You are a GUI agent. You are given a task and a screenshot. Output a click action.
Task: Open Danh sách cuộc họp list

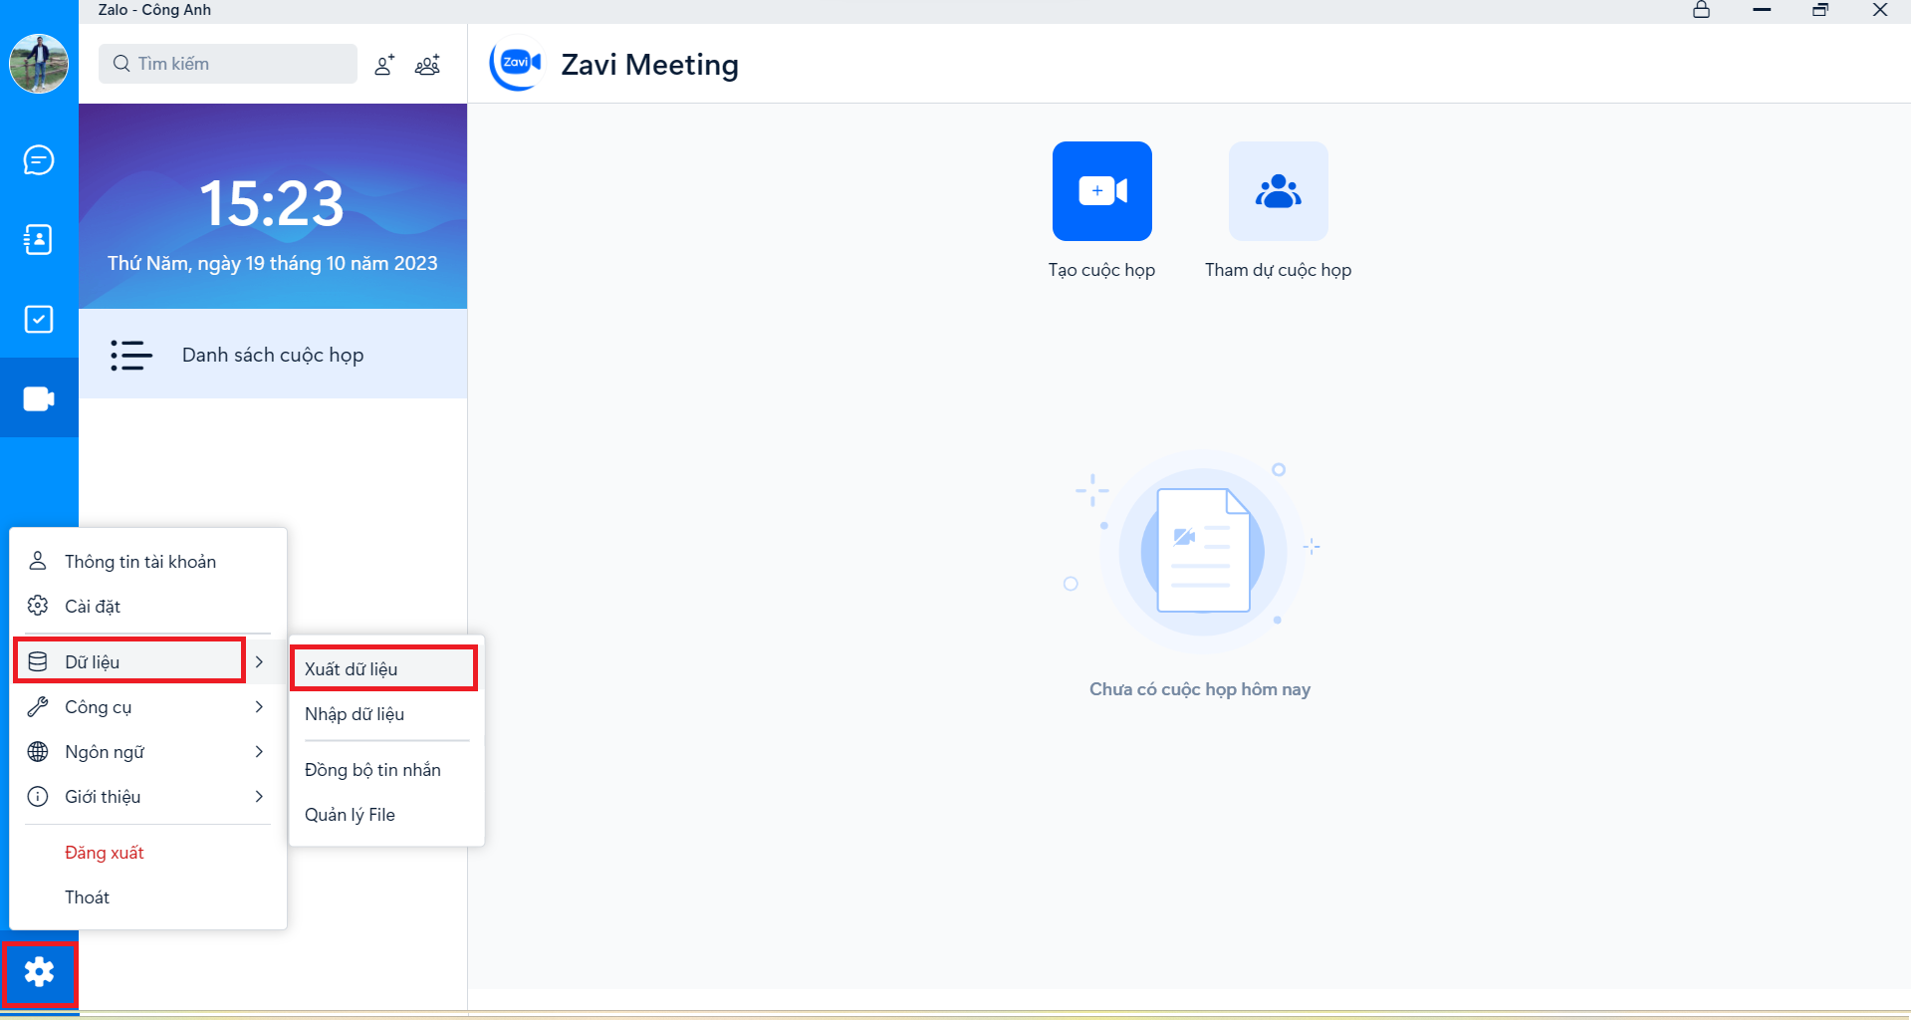pos(273,355)
